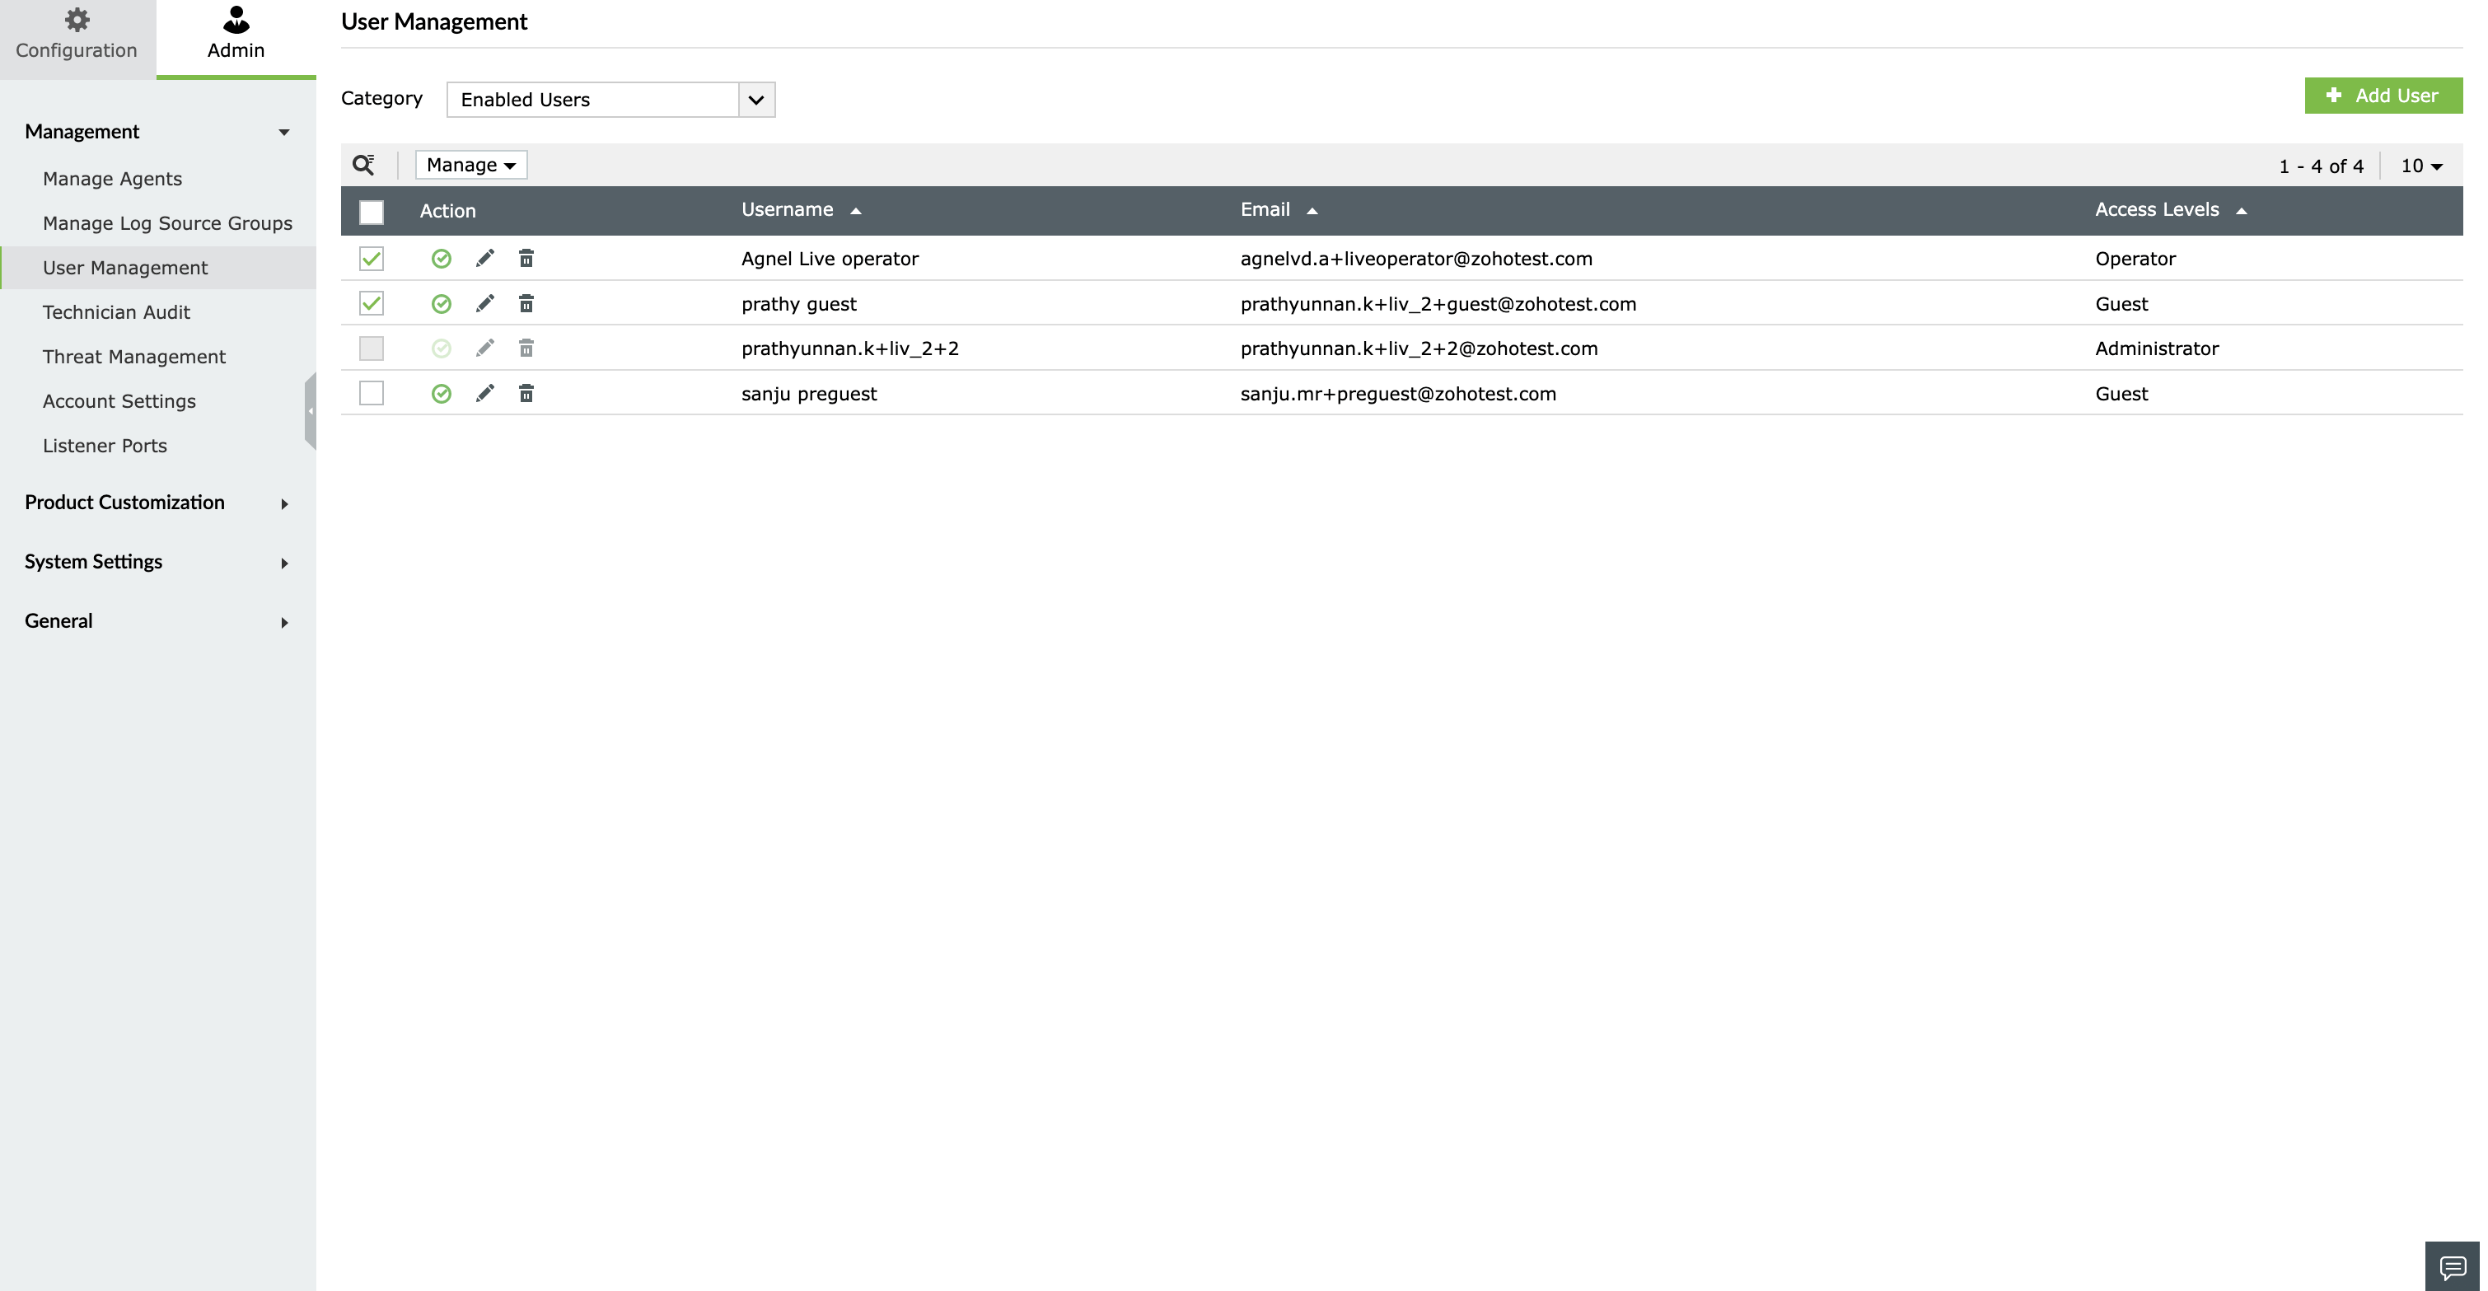Switch to the Configuration tab
Screen dimensions: 2488x1291
[77, 35]
